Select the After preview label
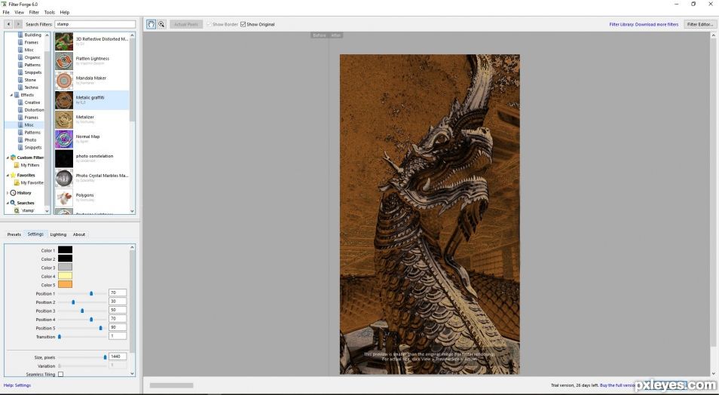This screenshot has height=395, width=719. [x=336, y=35]
